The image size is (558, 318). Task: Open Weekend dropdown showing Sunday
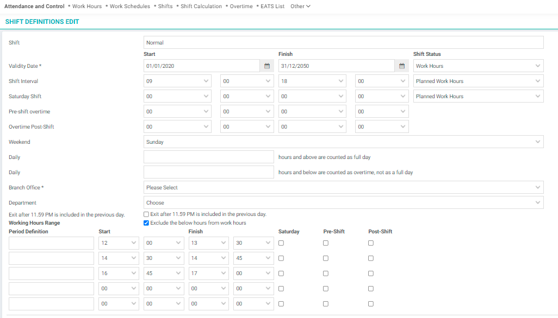point(343,142)
